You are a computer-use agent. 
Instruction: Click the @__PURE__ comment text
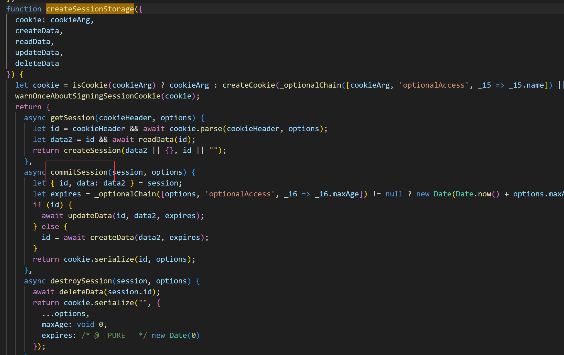(x=114, y=335)
